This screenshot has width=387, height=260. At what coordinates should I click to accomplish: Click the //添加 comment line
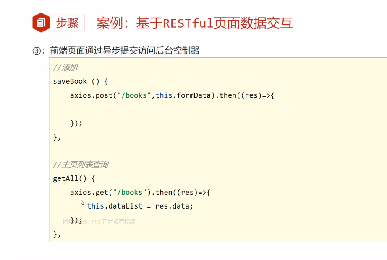pyautogui.click(x=65, y=68)
